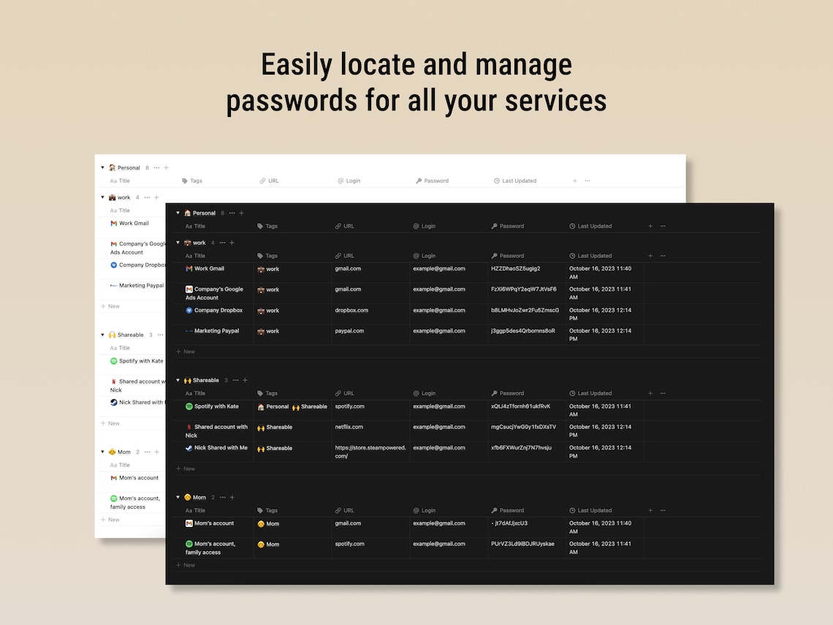Click the house icon on the Personal group header
Viewport: 833px width, 625px height.
(188, 213)
